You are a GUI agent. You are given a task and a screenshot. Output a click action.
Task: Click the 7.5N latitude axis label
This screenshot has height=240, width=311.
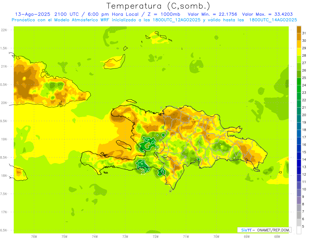click(4, 194)
